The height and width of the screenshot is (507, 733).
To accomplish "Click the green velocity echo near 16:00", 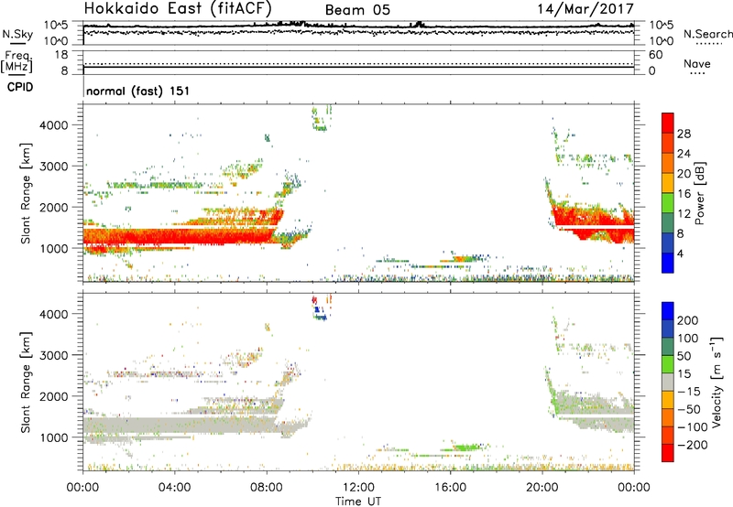I will (465, 448).
